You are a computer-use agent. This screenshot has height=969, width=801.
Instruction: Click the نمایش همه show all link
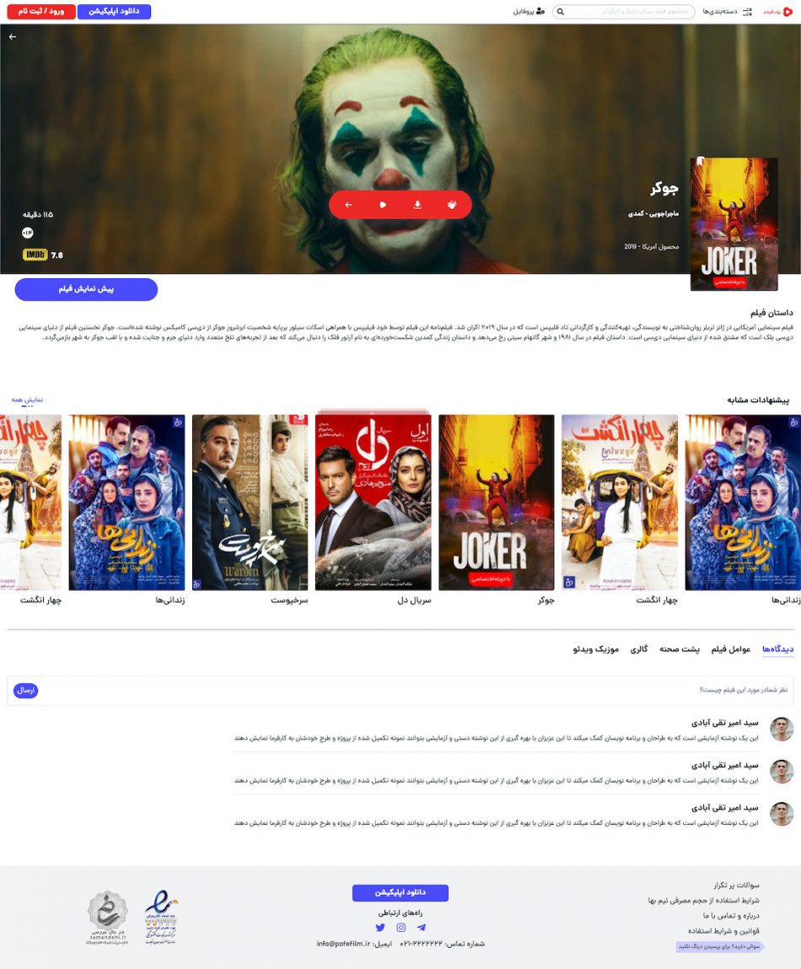27,400
